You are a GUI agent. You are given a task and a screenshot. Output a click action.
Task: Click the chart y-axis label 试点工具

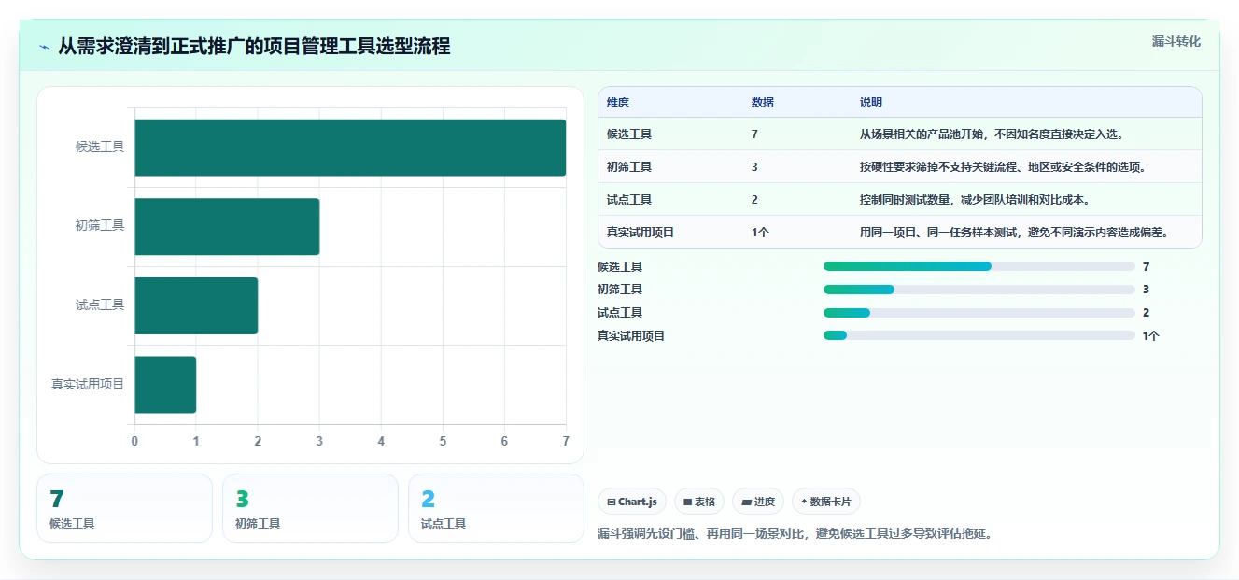click(100, 305)
